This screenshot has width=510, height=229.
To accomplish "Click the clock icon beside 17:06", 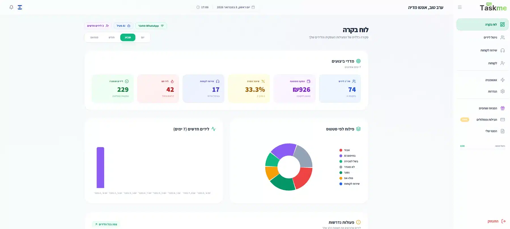I will 198,7.
